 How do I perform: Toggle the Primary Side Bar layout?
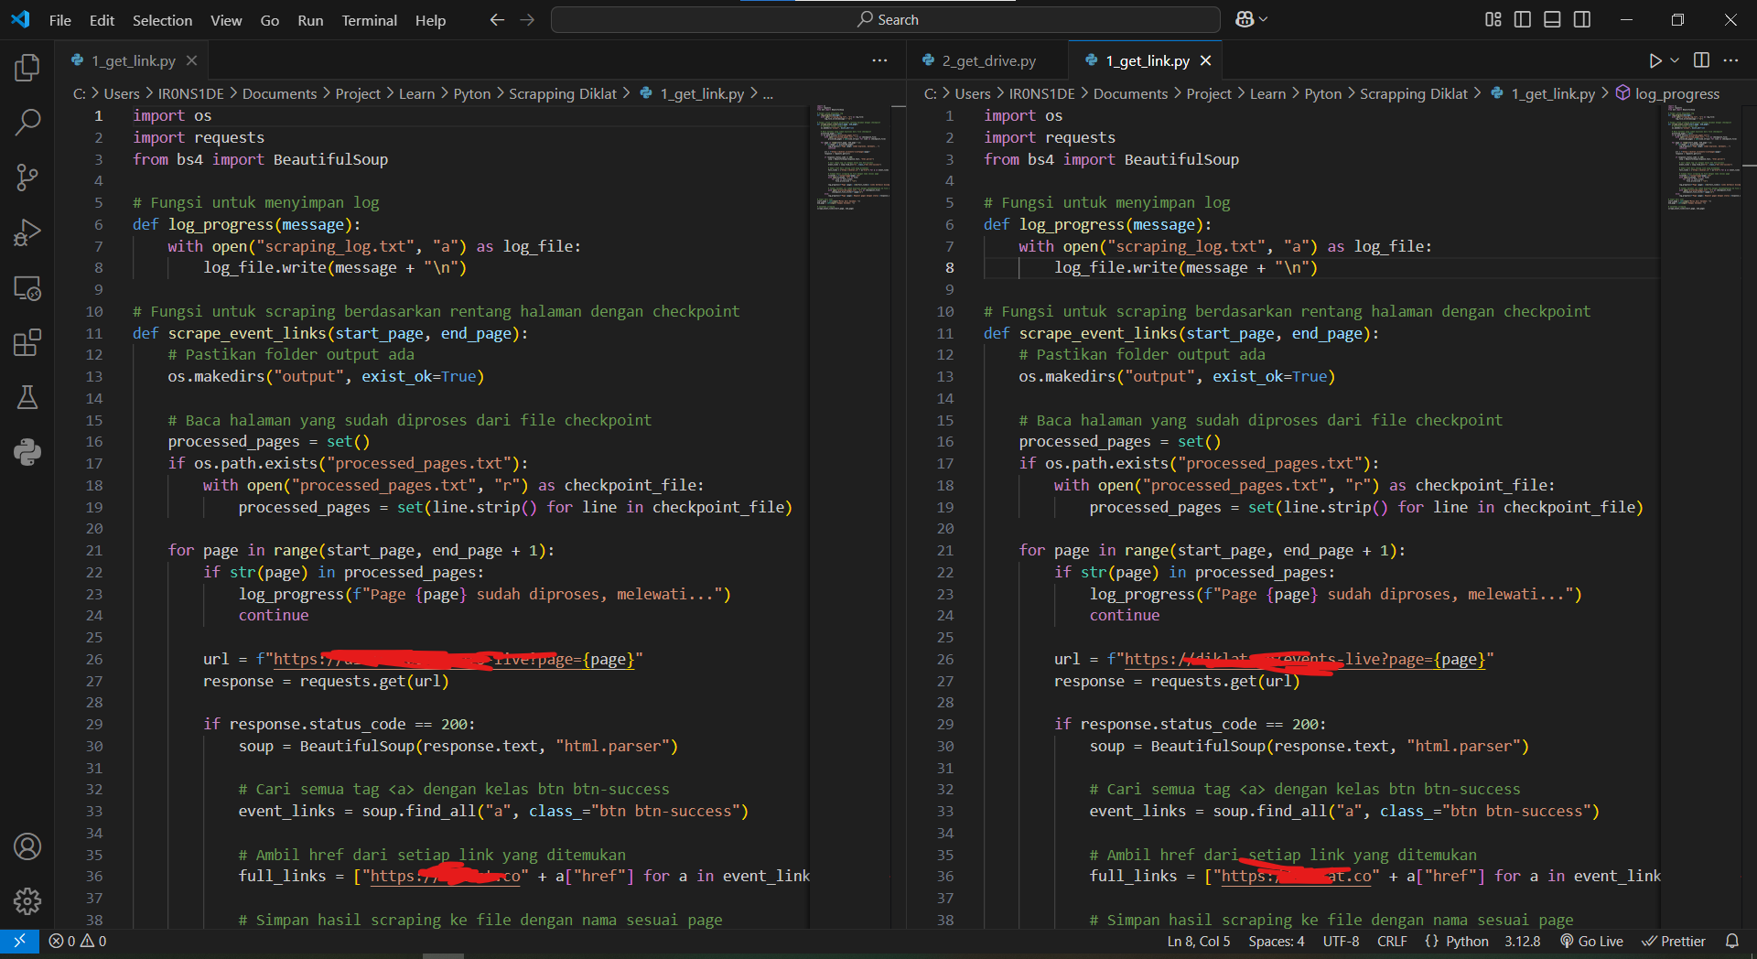pos(1523,19)
